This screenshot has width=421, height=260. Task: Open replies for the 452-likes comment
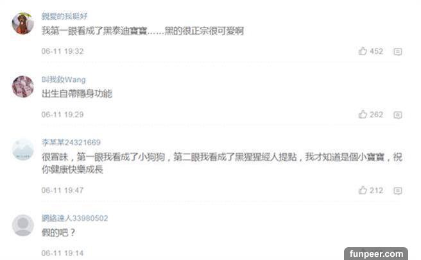(398, 51)
